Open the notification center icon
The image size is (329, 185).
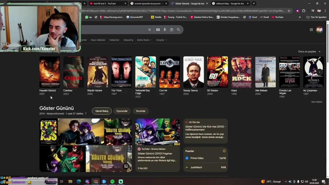click(324, 182)
